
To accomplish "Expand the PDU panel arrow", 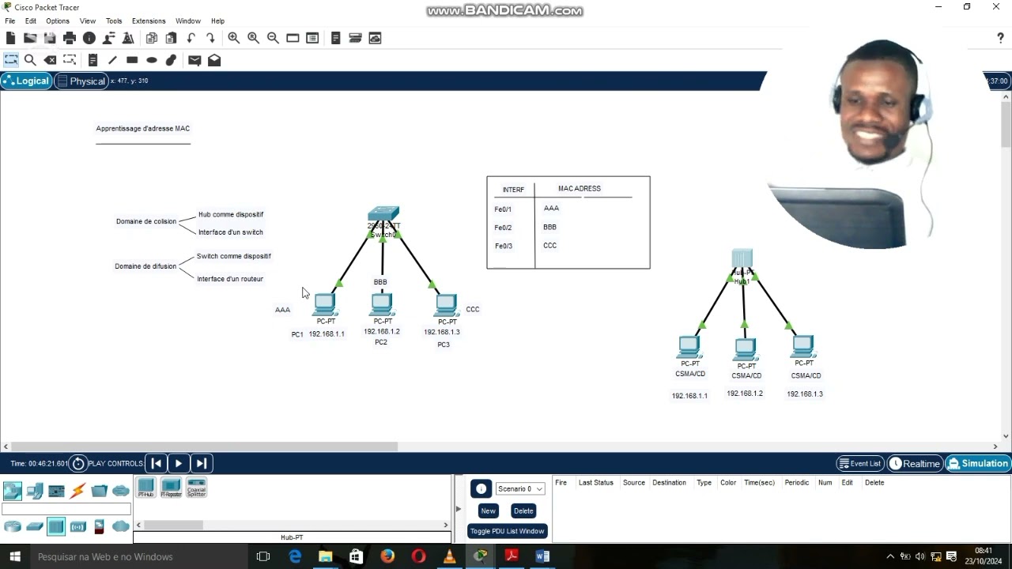I will point(458,509).
